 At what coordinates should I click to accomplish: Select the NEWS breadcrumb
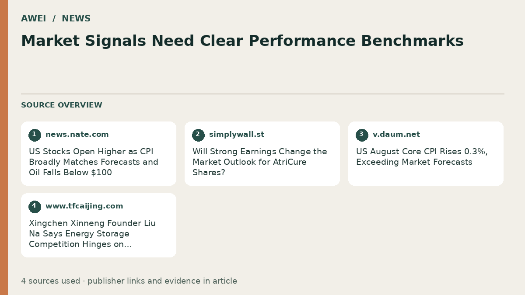coord(76,18)
